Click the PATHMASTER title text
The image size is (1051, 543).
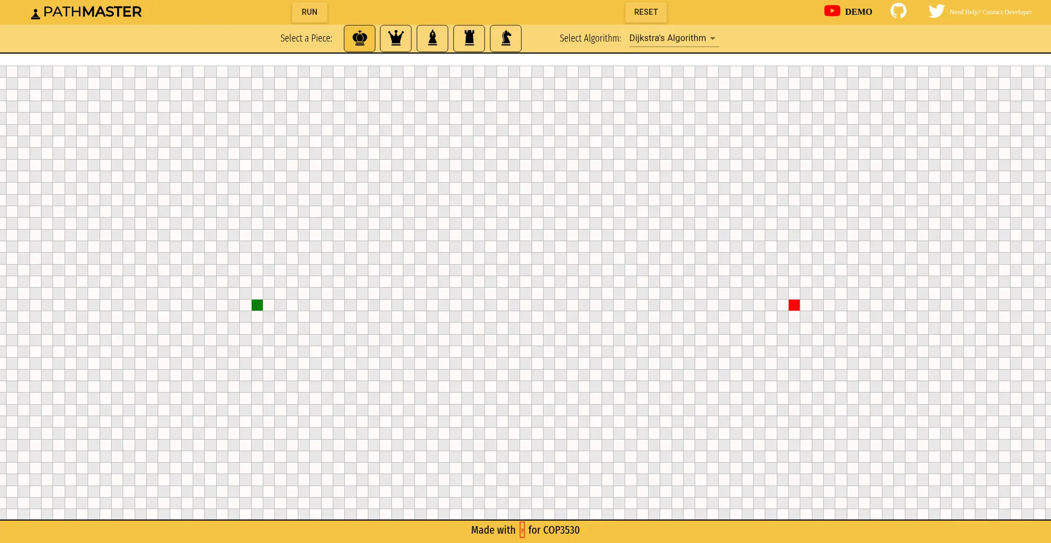click(93, 12)
